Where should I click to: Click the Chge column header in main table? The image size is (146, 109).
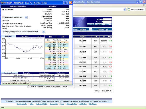[x=110, y=37]
